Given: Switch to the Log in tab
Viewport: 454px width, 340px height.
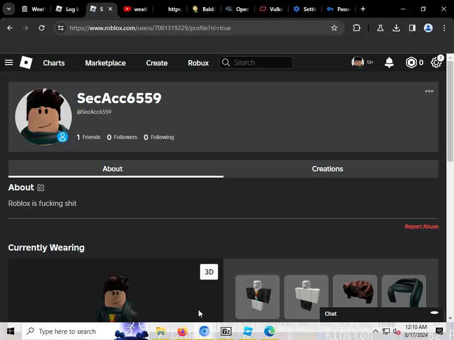Looking at the screenshot, I should pyautogui.click(x=68, y=9).
